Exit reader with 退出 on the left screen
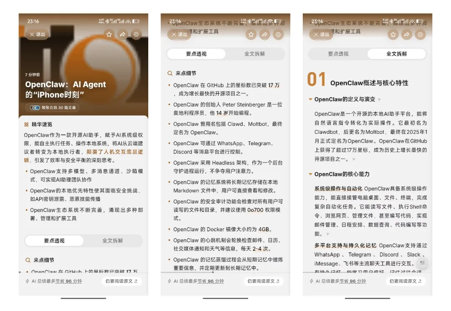Viewport: 451px width, 311px height. (x=38, y=35)
